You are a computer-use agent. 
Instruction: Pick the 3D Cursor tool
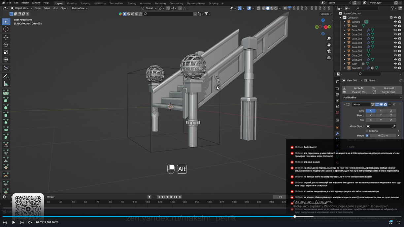tap(6, 29)
